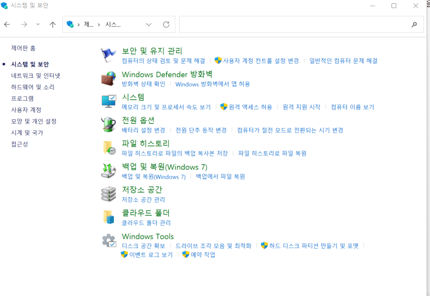Click 컴퓨터가 절전 모드로 전환되는 시기 변경
The image size is (430, 296).
pos(290,130)
